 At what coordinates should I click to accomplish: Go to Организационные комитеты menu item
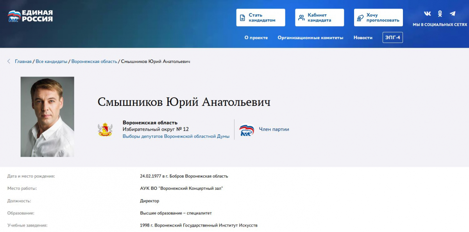click(310, 38)
